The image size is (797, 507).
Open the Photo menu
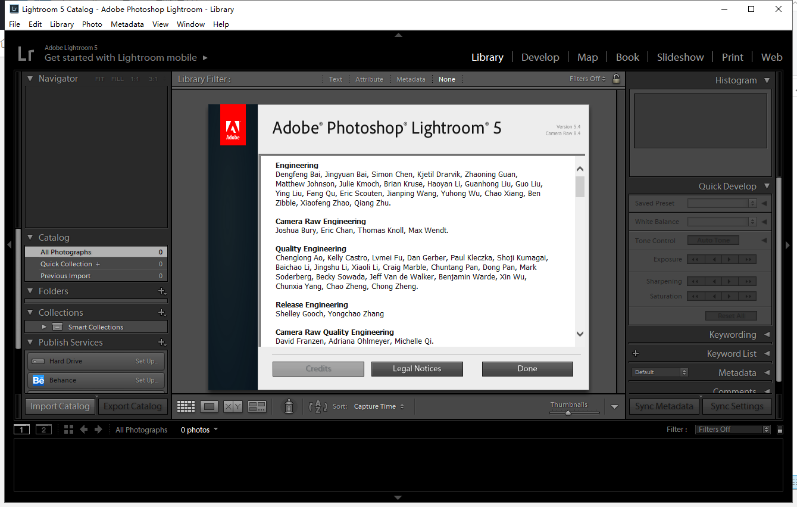tap(92, 24)
